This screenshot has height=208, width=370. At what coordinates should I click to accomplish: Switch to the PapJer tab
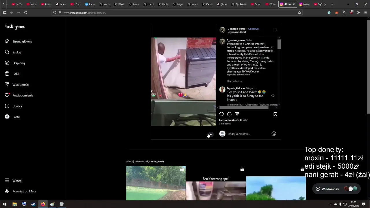[x=163, y=4]
